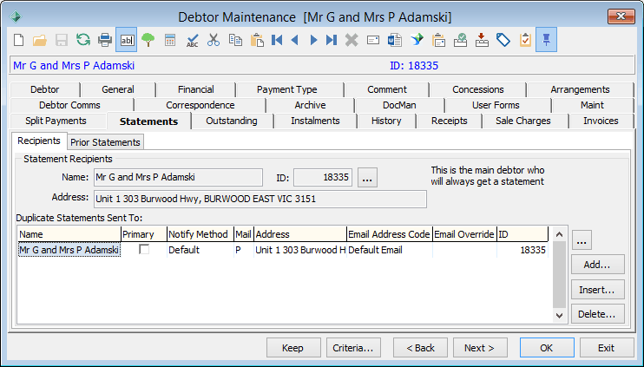Open the calculator icon
644x367 pixels.
[170, 40]
